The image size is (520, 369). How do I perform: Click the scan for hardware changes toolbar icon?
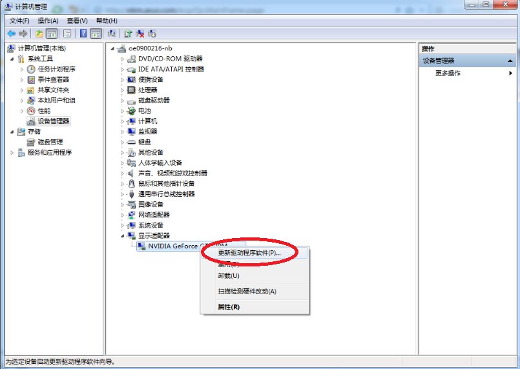point(112,34)
